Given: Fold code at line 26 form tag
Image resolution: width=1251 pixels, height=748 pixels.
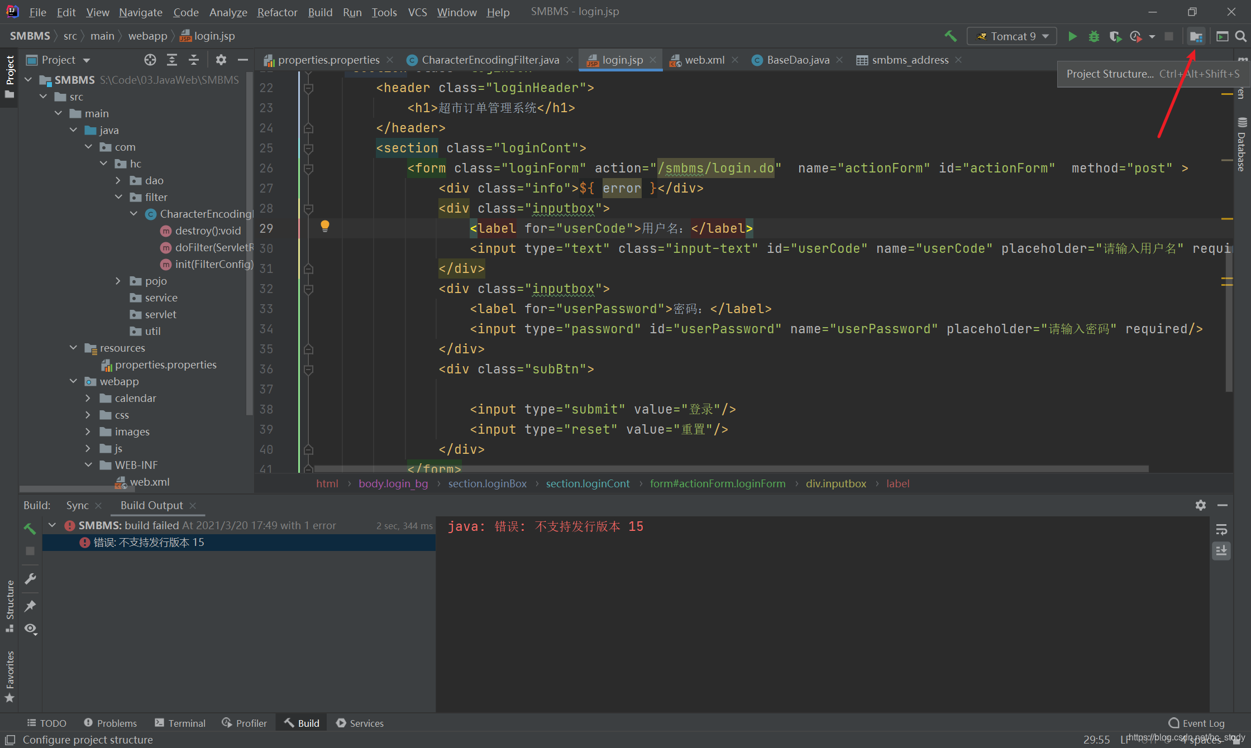Looking at the screenshot, I should tap(308, 168).
